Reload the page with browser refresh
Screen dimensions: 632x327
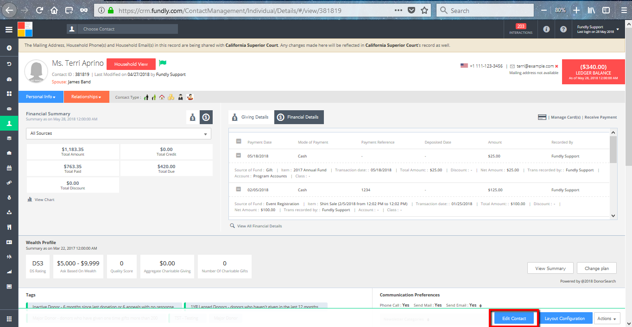(39, 10)
